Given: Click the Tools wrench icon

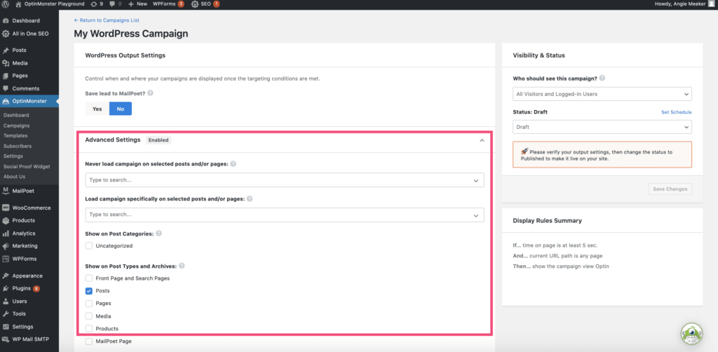Looking at the screenshot, I should (x=6, y=314).
